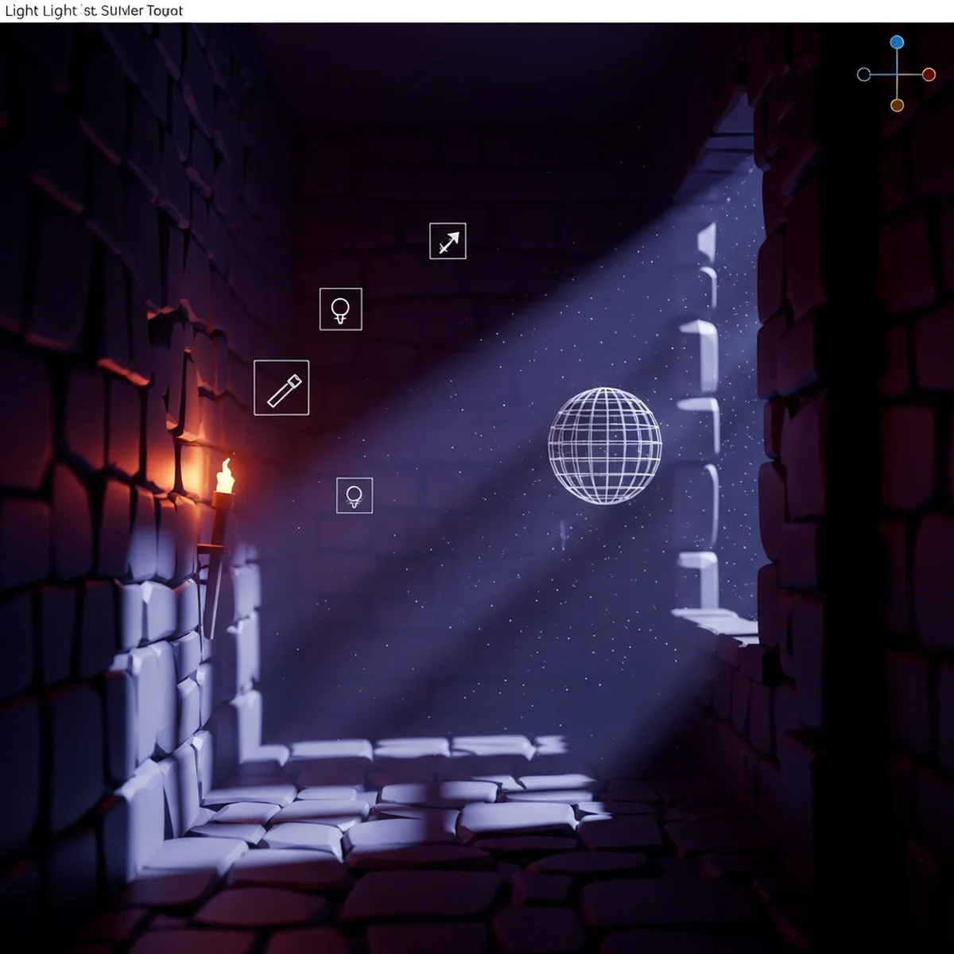Image resolution: width=954 pixels, height=954 pixels.
Task: Select the bulb icon nearest the torch flame
Action: tap(355, 495)
